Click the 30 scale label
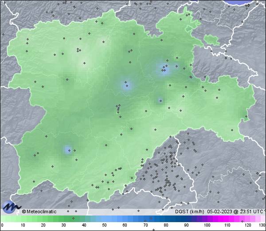The width and height of the screenshot is (266, 231). pos(63,225)
